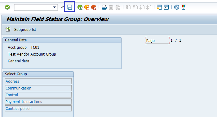This screenshot has height=117, width=217.
Task: Click the Page field
Action: pyautogui.click(x=157, y=40)
